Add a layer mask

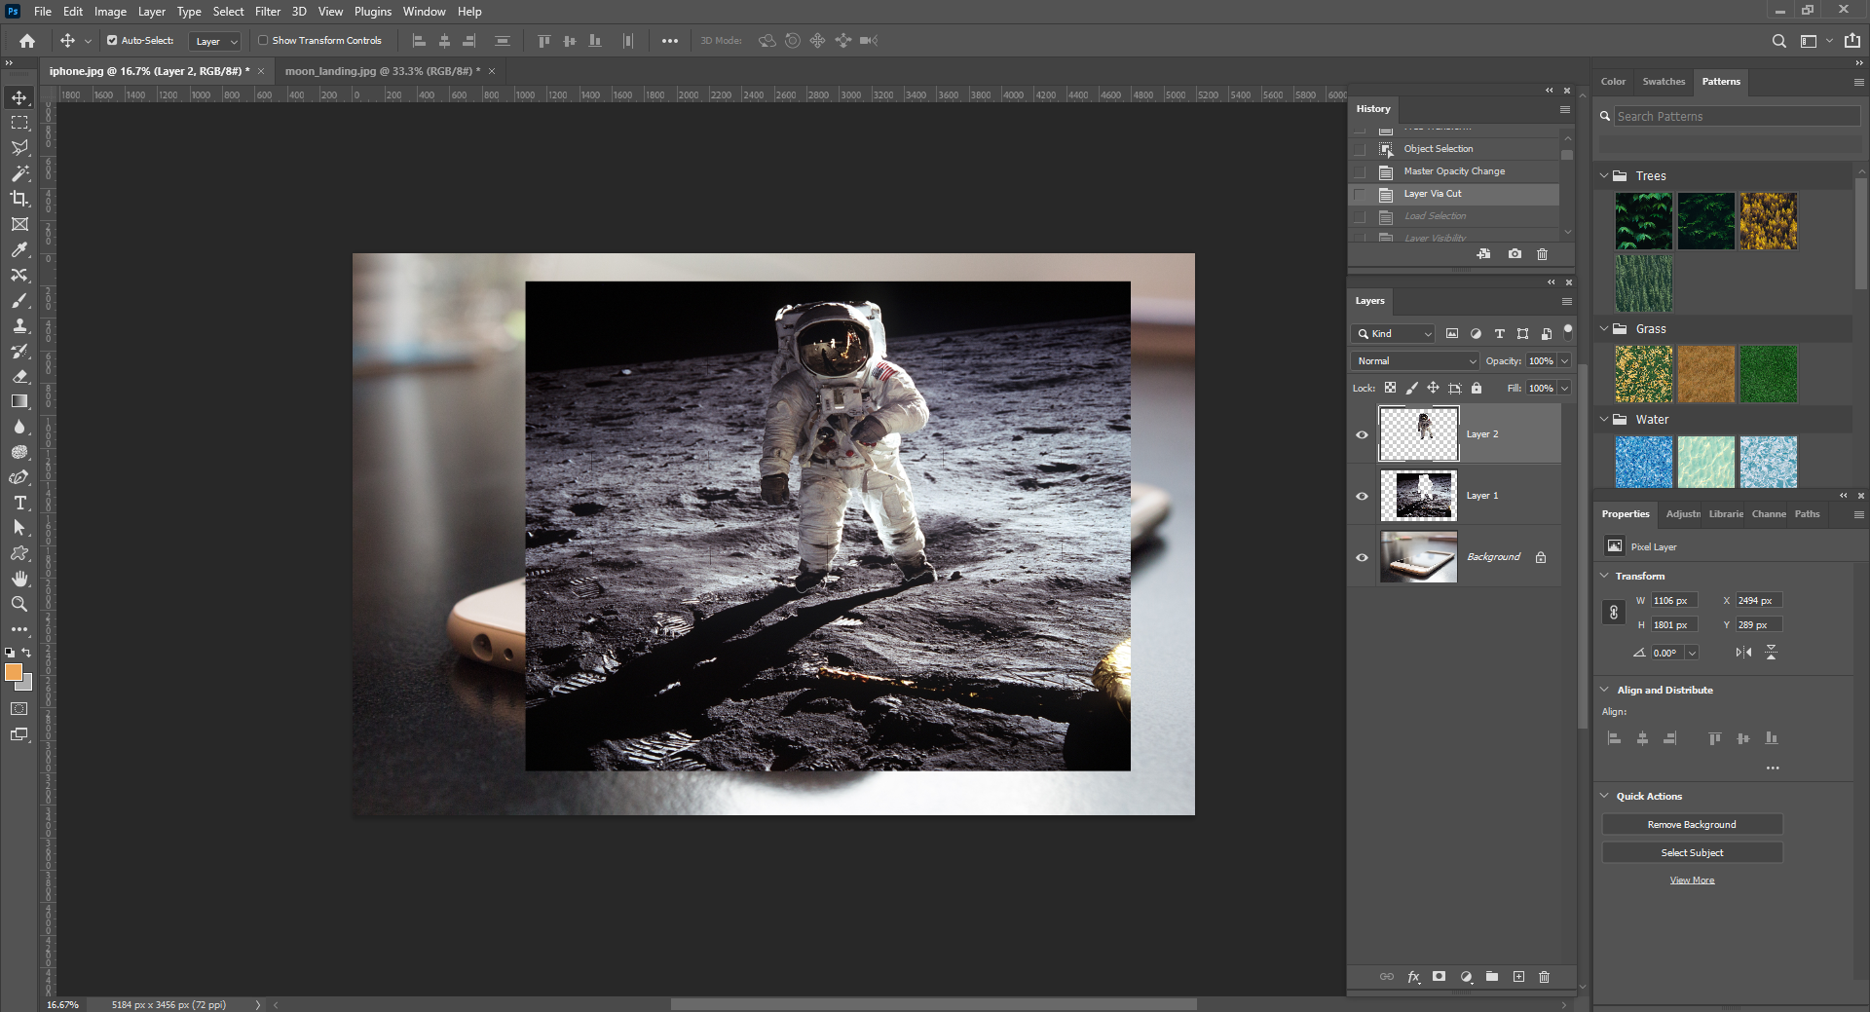[1439, 977]
